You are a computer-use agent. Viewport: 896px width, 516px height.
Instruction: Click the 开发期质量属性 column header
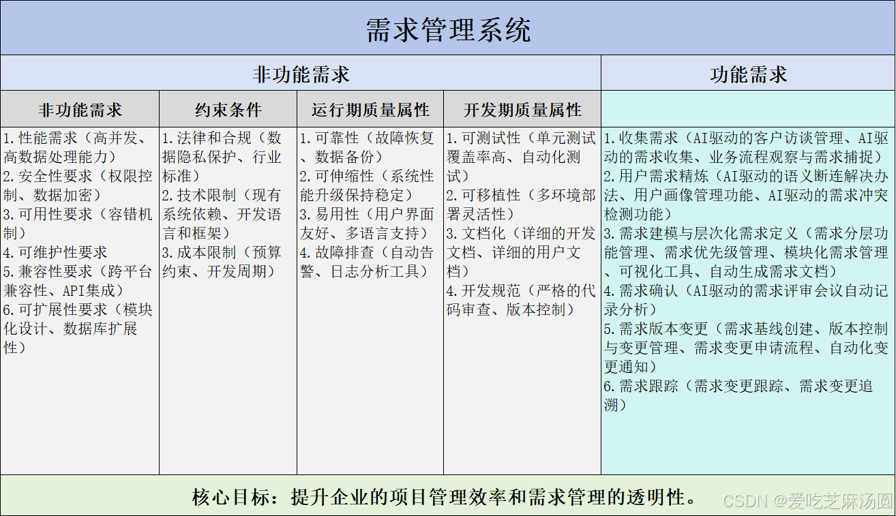click(521, 109)
